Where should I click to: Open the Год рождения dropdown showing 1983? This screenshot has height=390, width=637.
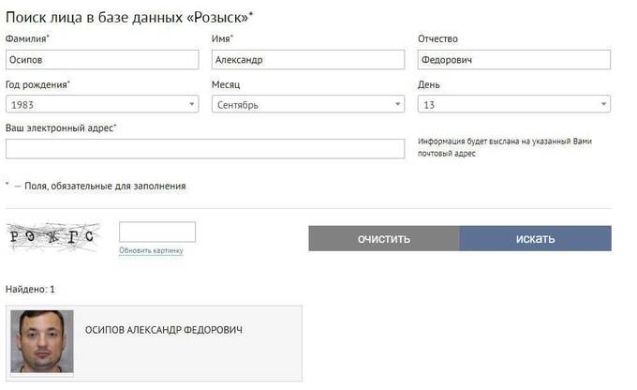pos(102,104)
